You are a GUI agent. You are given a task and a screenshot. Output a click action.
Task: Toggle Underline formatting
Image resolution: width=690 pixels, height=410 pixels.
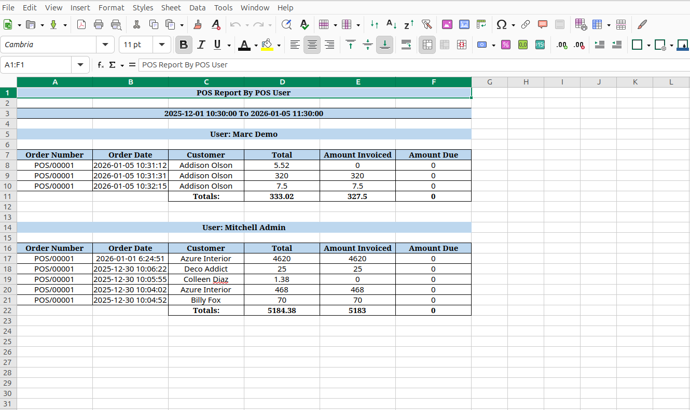coord(217,45)
